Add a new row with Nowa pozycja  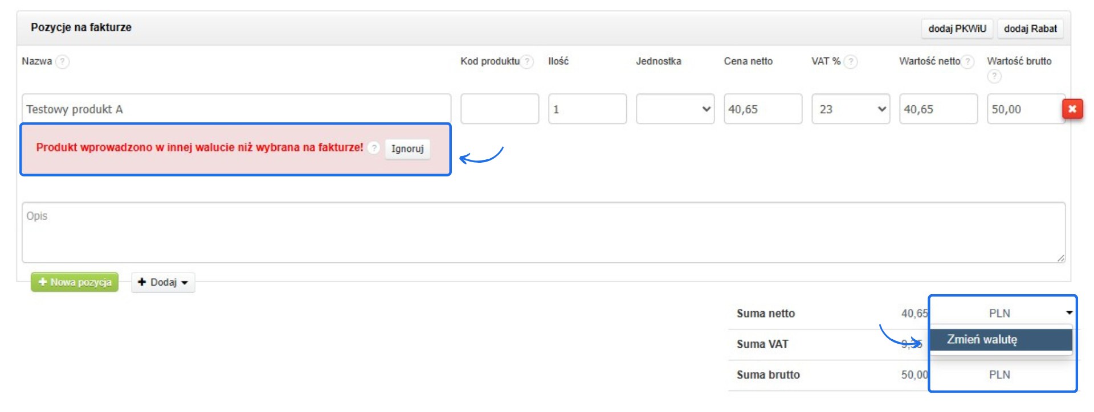[75, 282]
